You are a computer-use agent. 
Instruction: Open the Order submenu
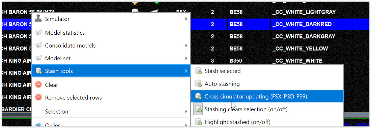click(111, 124)
